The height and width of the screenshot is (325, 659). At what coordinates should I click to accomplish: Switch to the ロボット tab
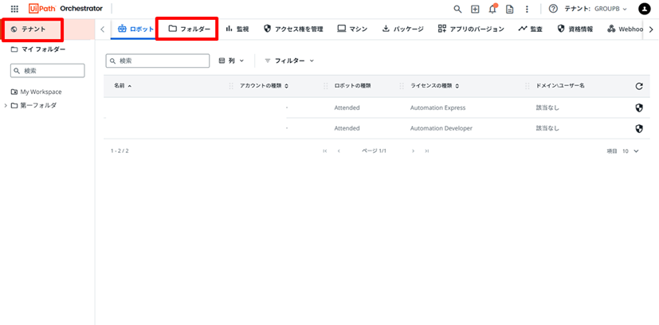(x=136, y=29)
